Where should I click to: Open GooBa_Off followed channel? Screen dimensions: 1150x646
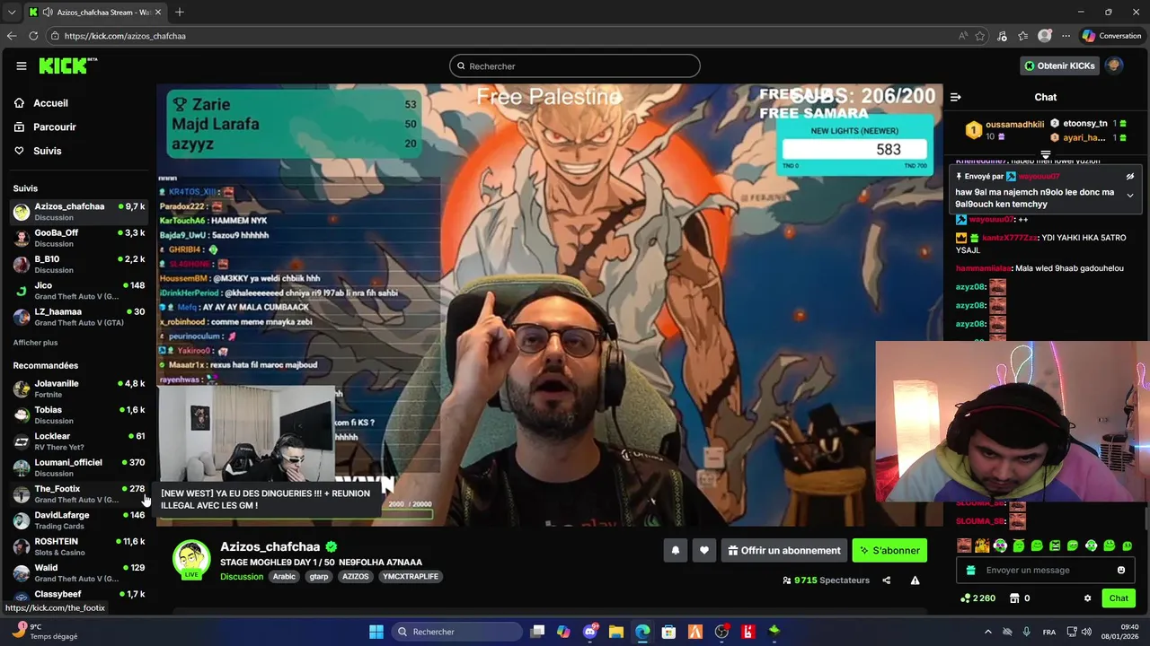pos(78,238)
